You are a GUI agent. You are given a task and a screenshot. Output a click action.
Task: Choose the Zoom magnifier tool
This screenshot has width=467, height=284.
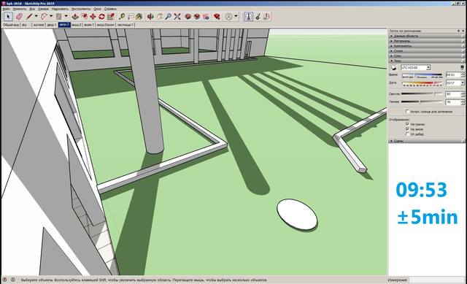pyautogui.click(x=169, y=17)
